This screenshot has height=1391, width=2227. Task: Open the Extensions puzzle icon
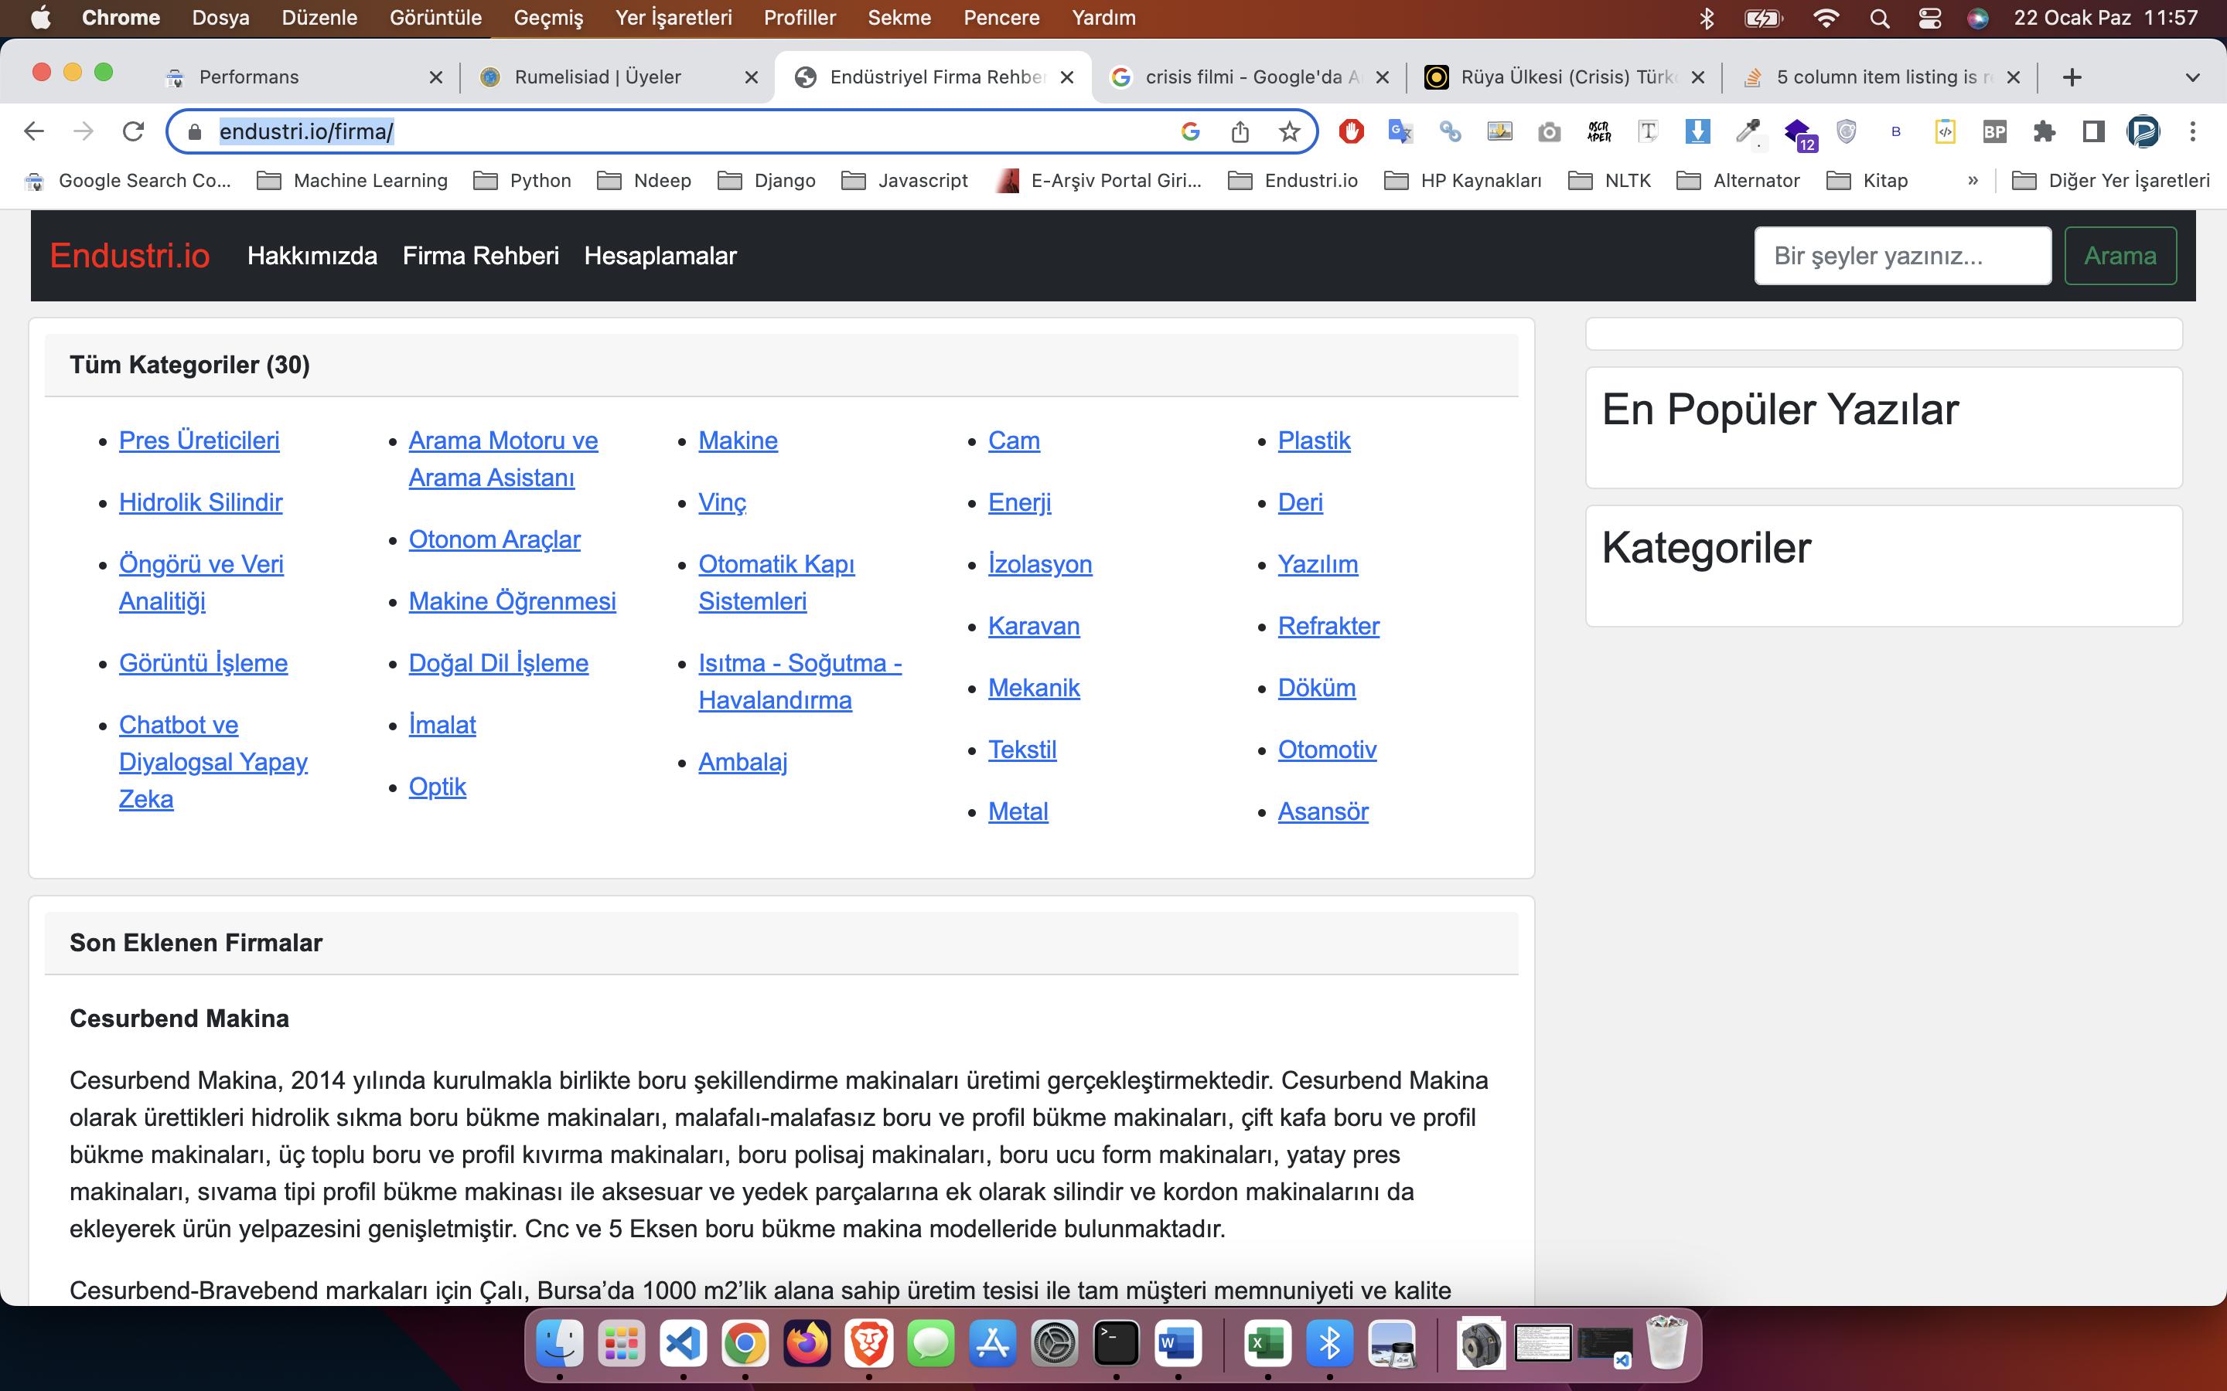click(x=2044, y=131)
